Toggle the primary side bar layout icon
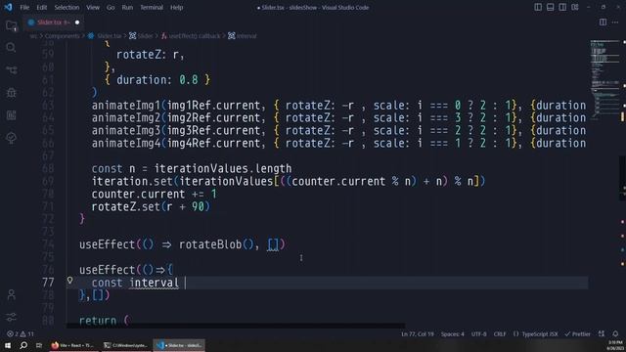This screenshot has width=626, height=352. click(x=538, y=7)
